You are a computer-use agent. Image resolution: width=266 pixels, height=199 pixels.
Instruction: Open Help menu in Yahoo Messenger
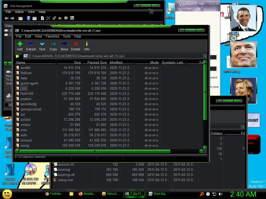point(198,9)
